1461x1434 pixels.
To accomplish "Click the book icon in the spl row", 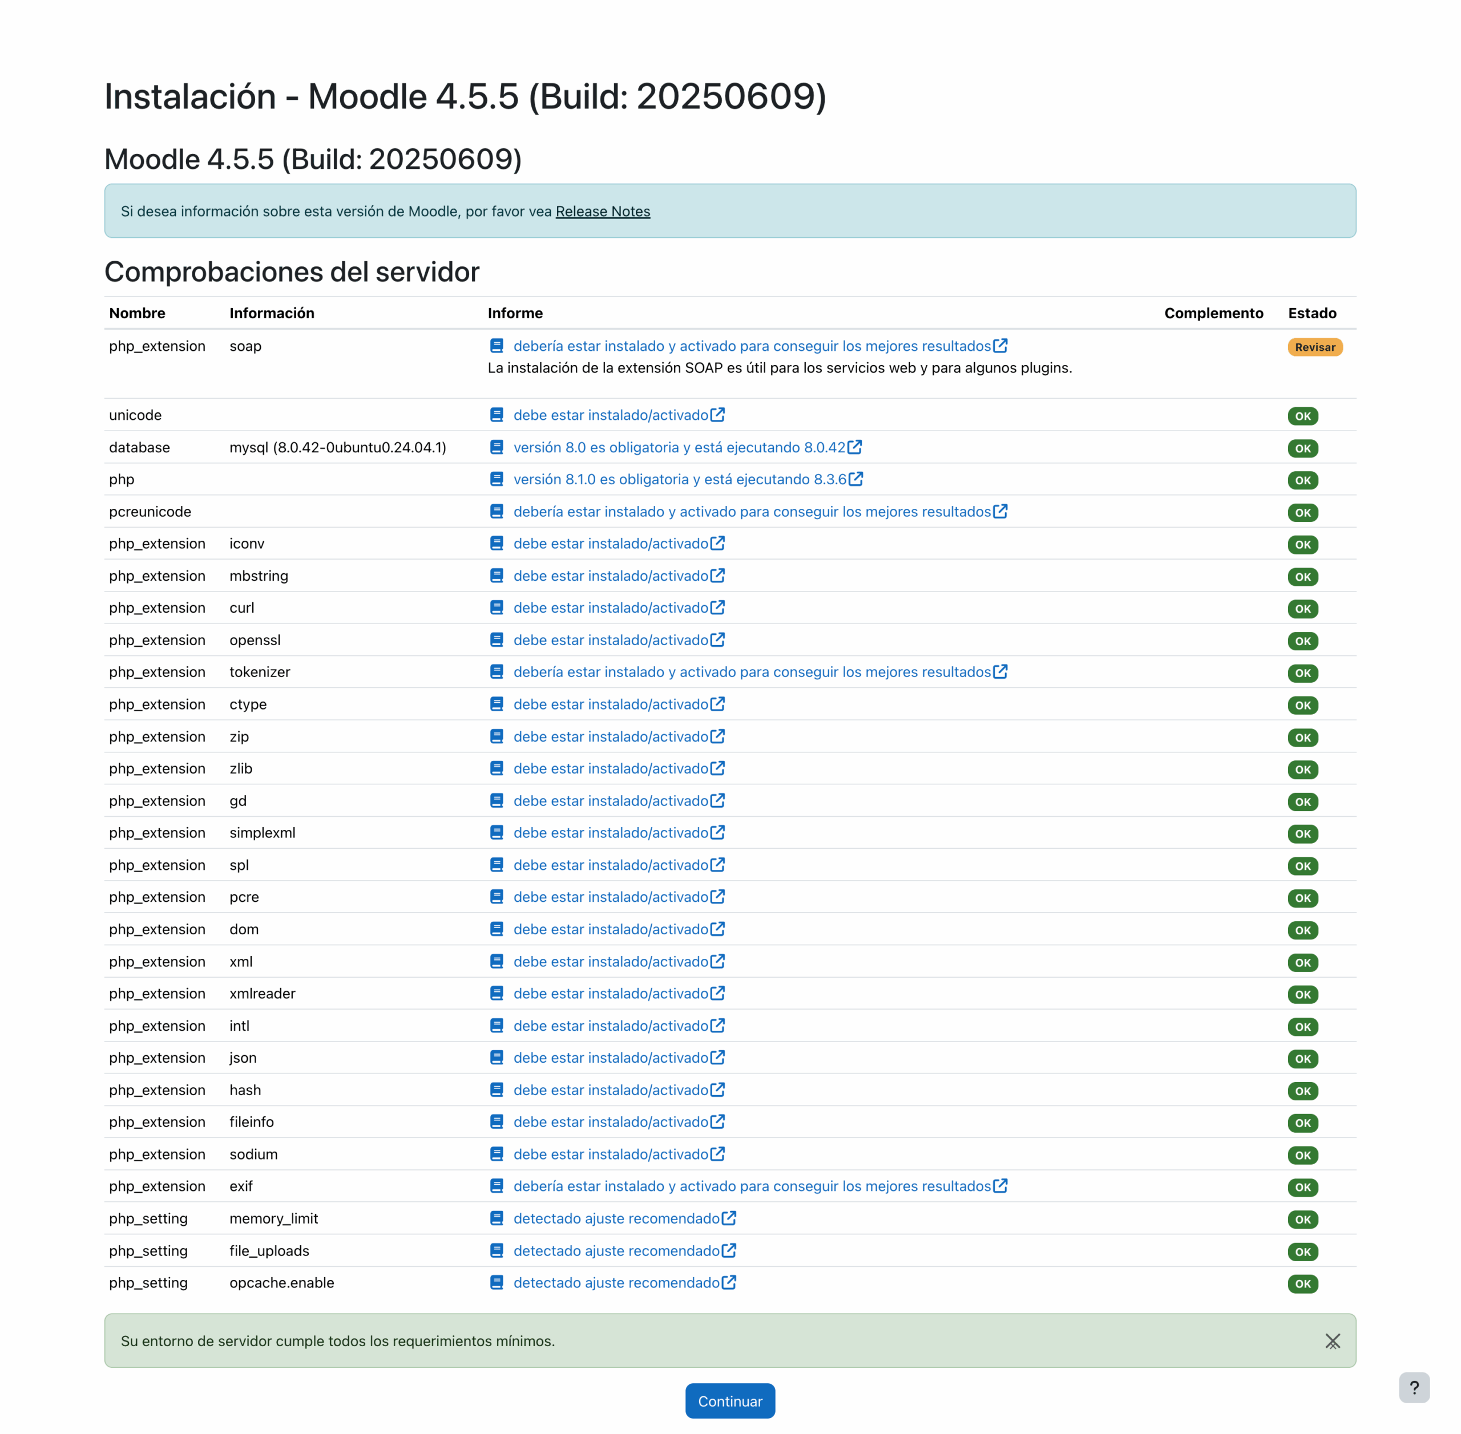I will 497,865.
